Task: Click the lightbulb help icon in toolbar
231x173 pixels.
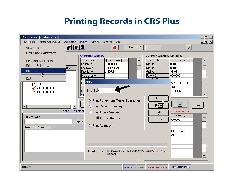Action: click(x=189, y=48)
